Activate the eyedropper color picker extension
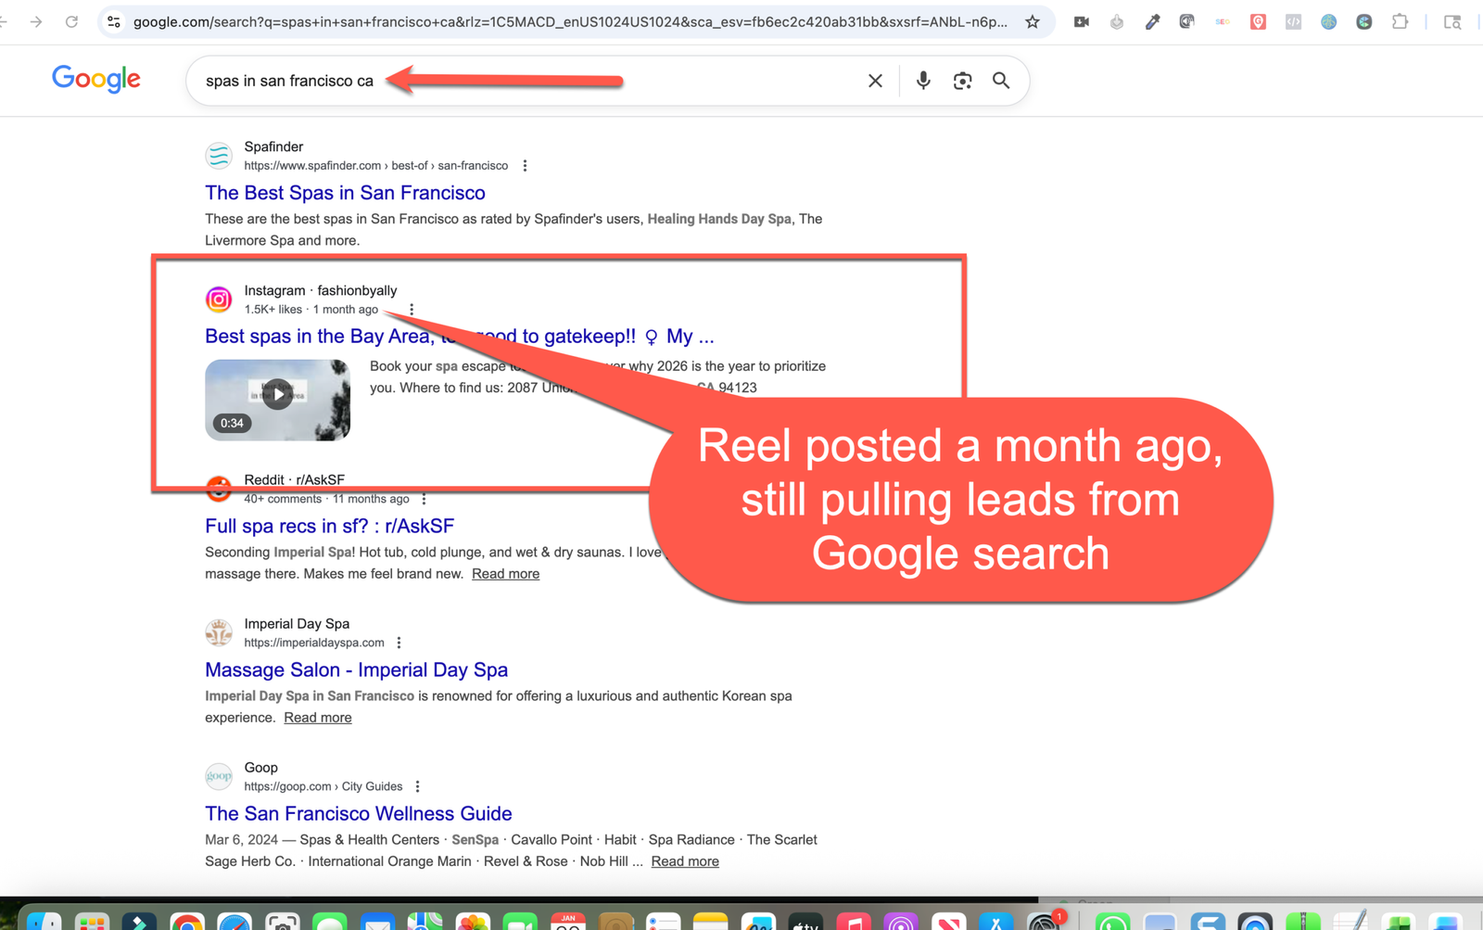 coord(1152,22)
